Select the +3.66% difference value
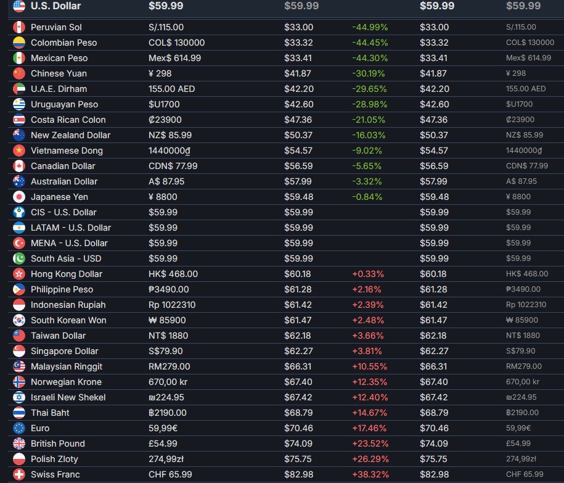 pos(368,336)
